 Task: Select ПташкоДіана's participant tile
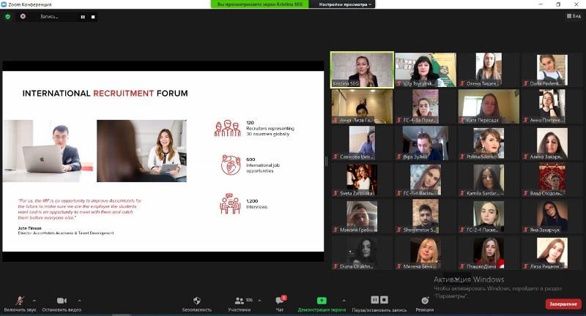pos(489,252)
